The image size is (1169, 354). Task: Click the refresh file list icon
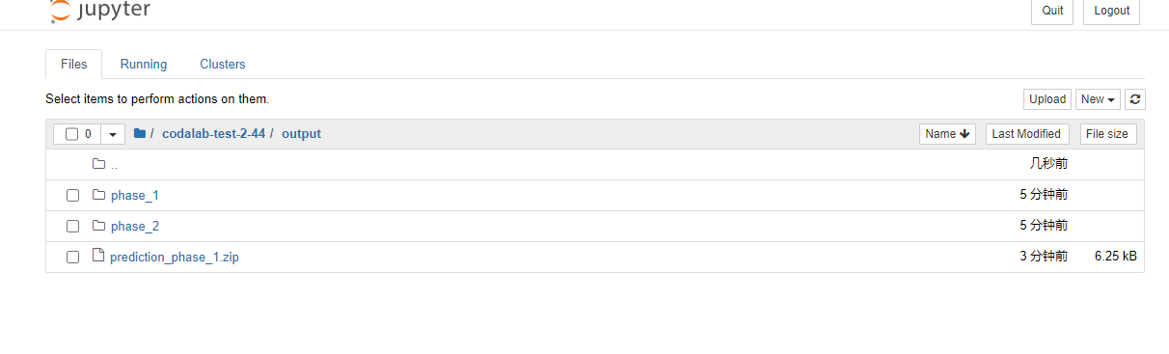coord(1135,99)
